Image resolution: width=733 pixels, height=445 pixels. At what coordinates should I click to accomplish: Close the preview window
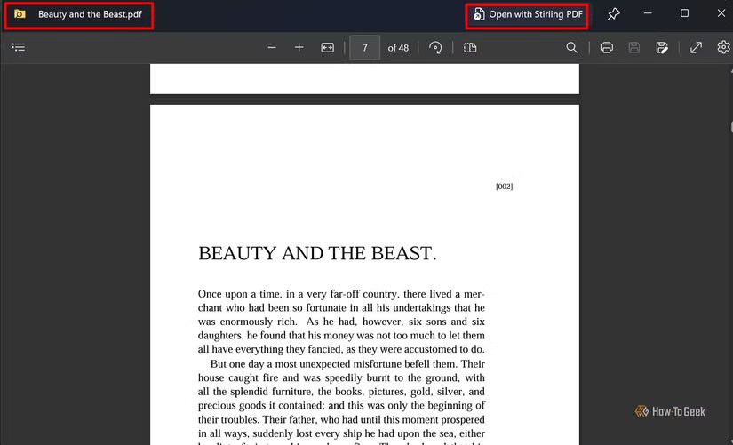coord(721,13)
